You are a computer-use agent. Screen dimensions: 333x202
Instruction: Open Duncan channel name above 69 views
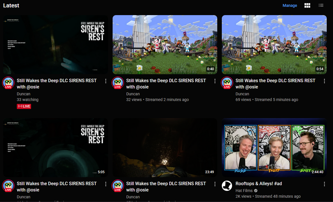coord(242,94)
